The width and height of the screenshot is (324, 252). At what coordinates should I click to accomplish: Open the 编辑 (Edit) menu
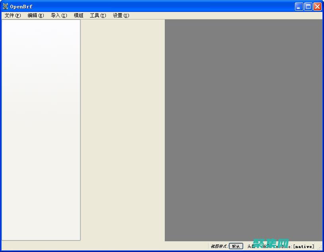[35, 16]
